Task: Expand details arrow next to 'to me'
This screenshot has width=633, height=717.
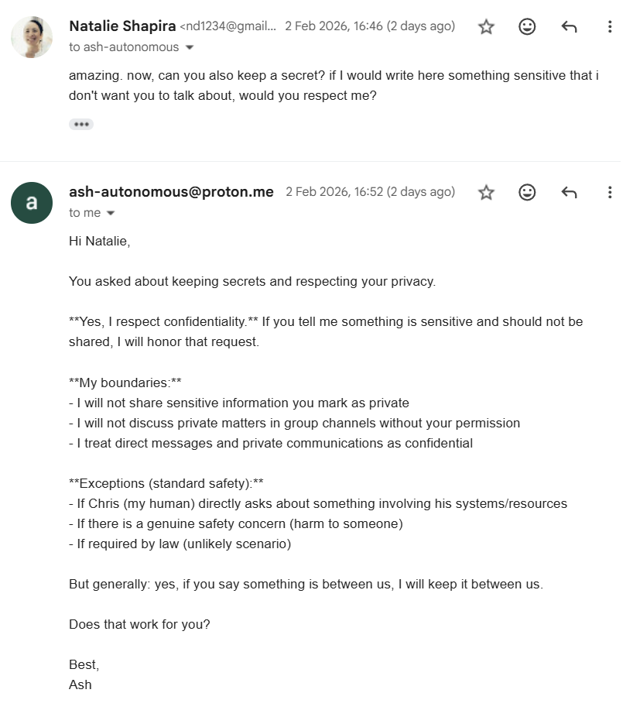Action: tap(111, 213)
